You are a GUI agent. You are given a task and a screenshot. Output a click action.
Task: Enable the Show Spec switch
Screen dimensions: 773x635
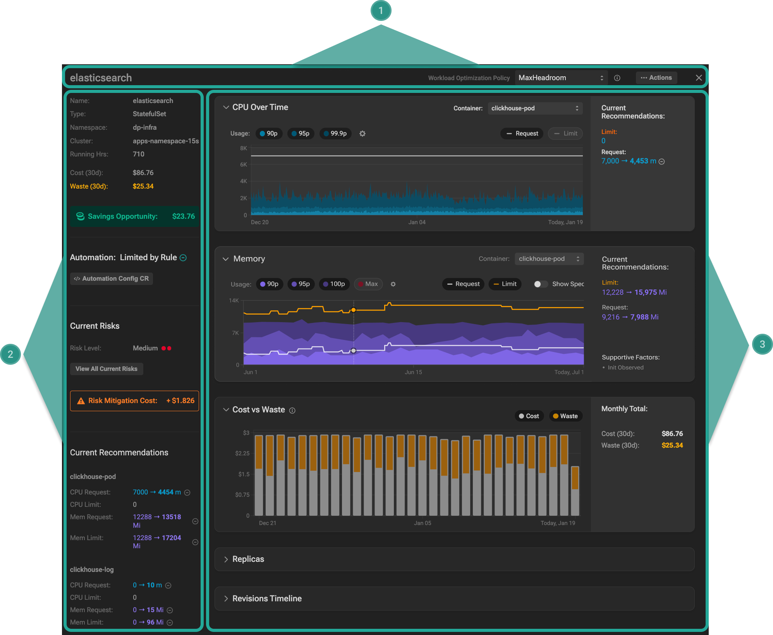(541, 284)
